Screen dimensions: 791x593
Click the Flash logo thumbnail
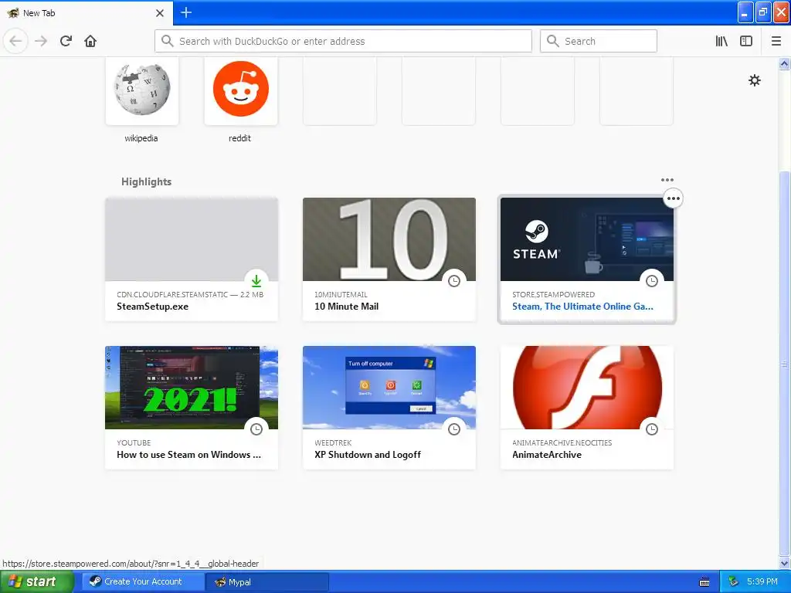pyautogui.click(x=587, y=388)
